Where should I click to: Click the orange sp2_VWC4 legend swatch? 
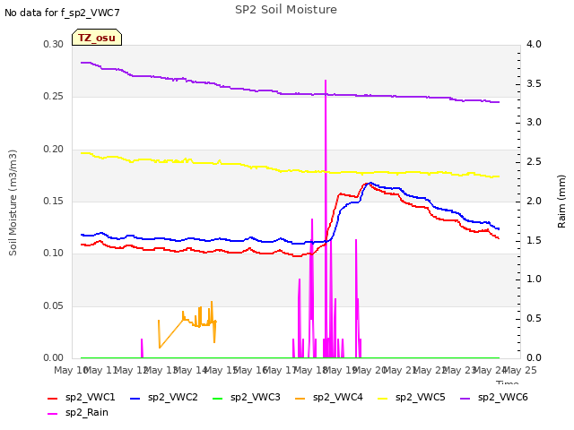(300, 399)
